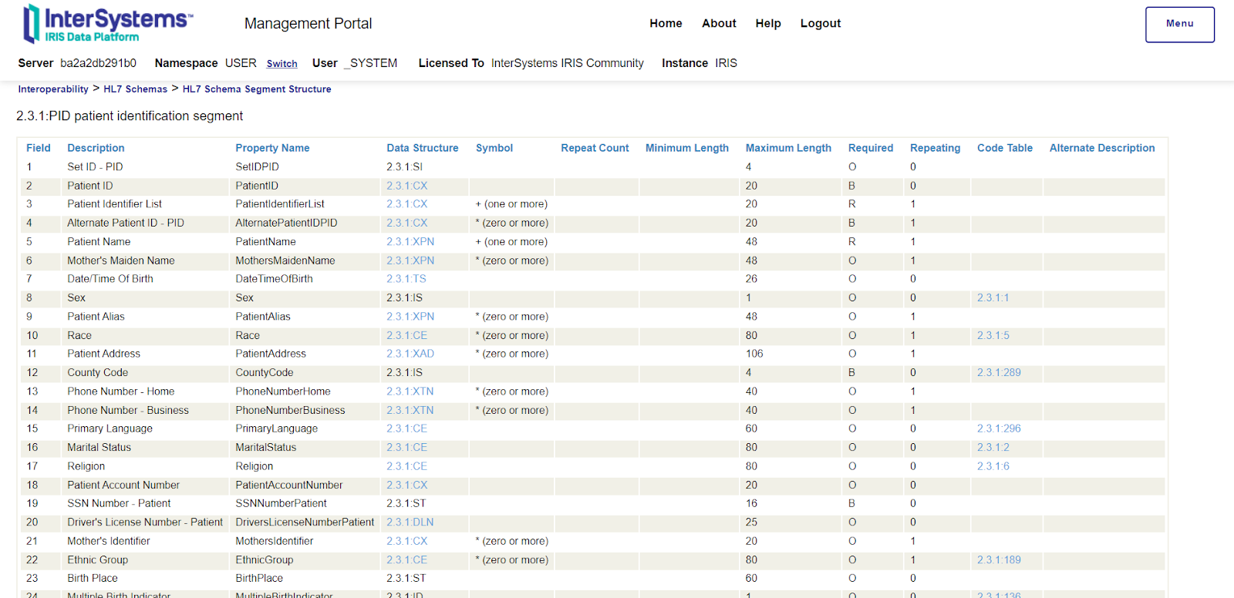Click the Maximum Length column header
This screenshot has height=598, width=1234.
788,148
